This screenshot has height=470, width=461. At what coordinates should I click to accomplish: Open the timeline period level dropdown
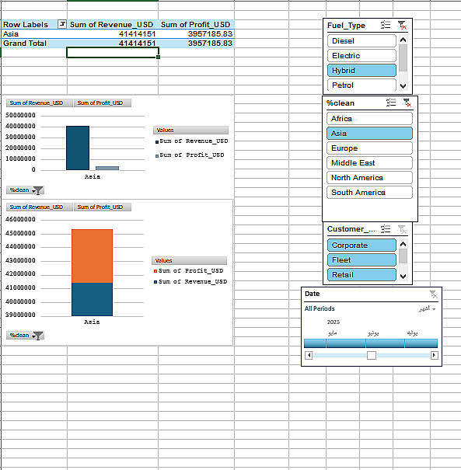coord(428,308)
